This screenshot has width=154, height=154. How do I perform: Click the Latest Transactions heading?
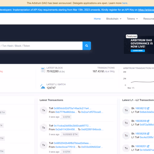click(51, 100)
